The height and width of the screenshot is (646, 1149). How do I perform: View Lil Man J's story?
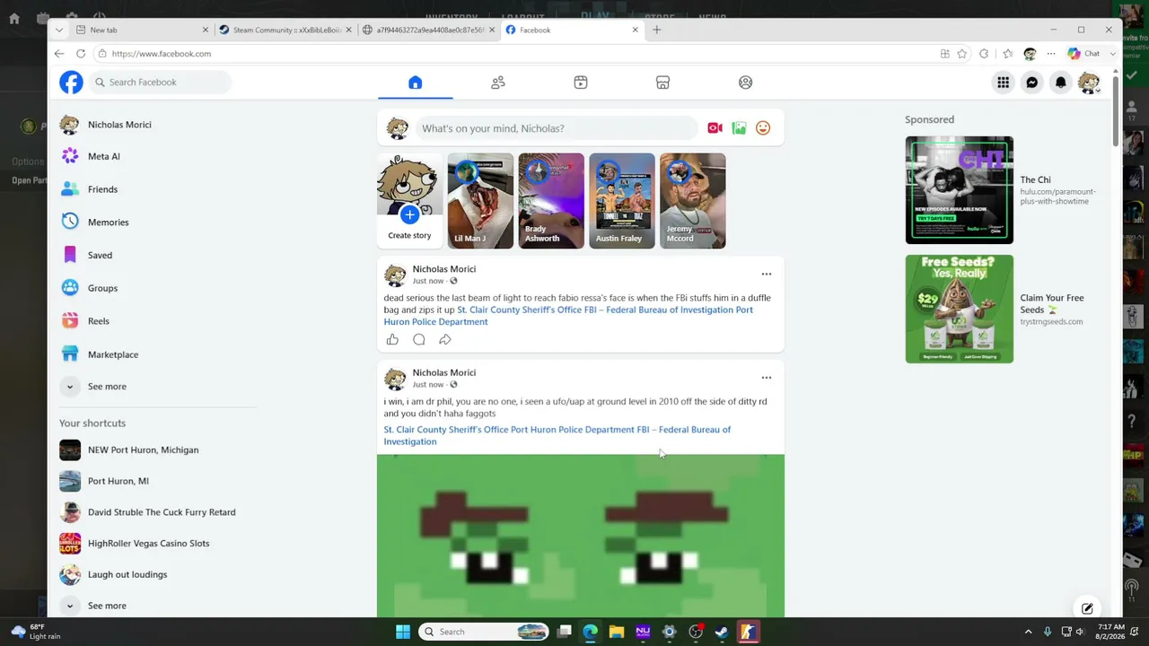480,200
